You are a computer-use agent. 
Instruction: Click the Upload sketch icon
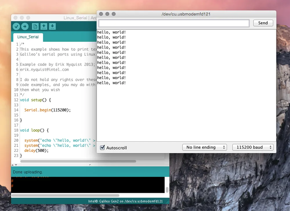click(x=25, y=26)
